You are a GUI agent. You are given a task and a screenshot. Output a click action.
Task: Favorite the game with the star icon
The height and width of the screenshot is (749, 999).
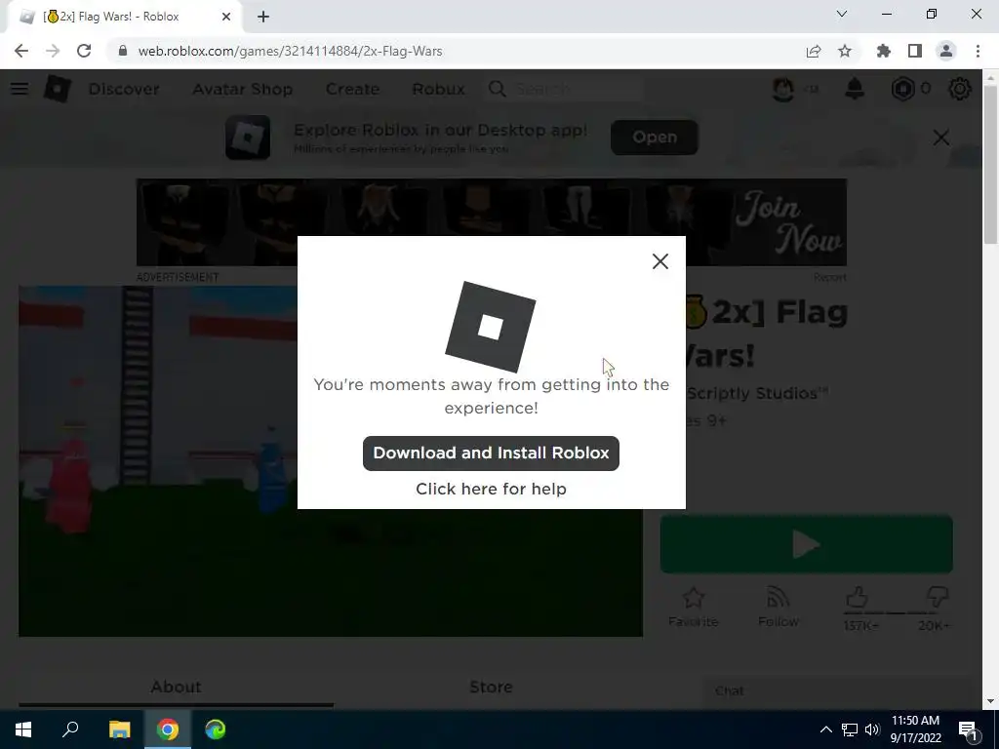(x=694, y=598)
